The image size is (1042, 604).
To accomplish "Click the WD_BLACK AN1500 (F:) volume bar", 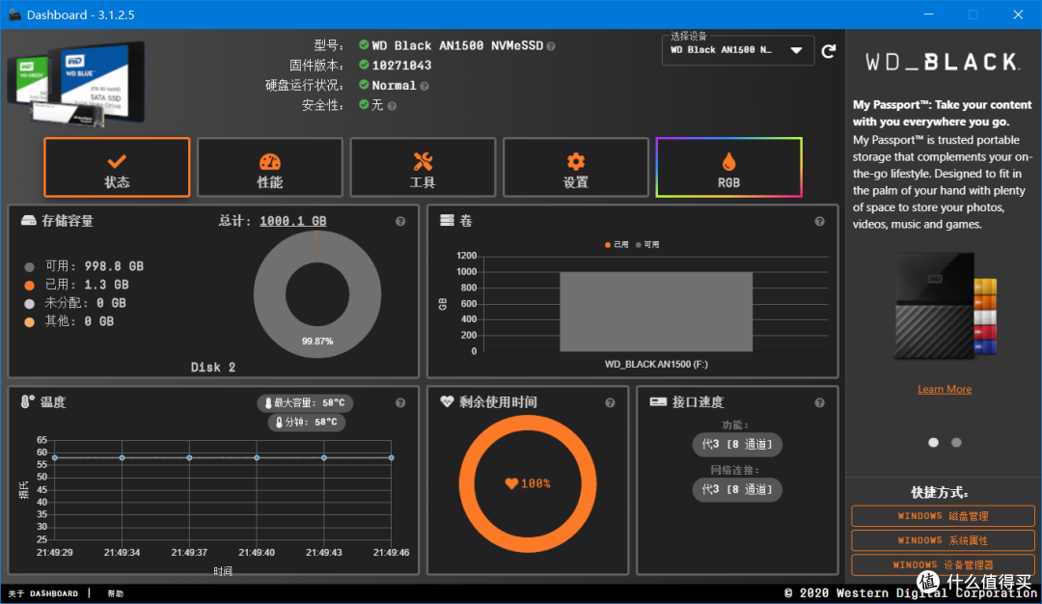I will [656, 312].
